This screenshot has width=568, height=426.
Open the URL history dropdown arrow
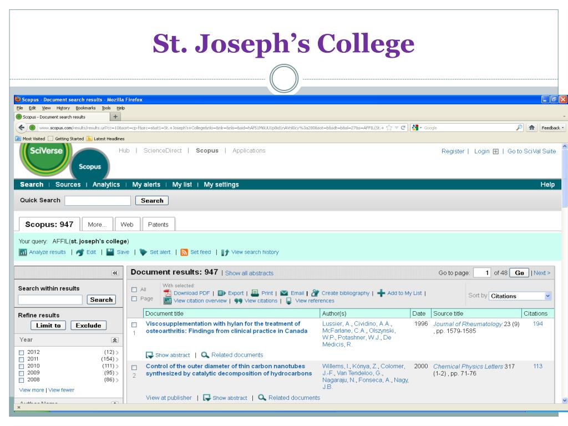point(396,128)
